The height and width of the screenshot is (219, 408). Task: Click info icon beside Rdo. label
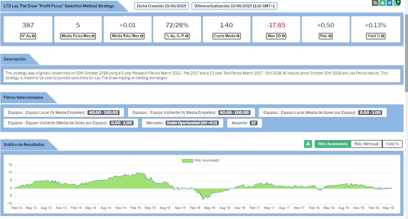(x=330, y=36)
